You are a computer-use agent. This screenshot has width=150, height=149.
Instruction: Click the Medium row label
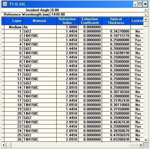(13, 27)
